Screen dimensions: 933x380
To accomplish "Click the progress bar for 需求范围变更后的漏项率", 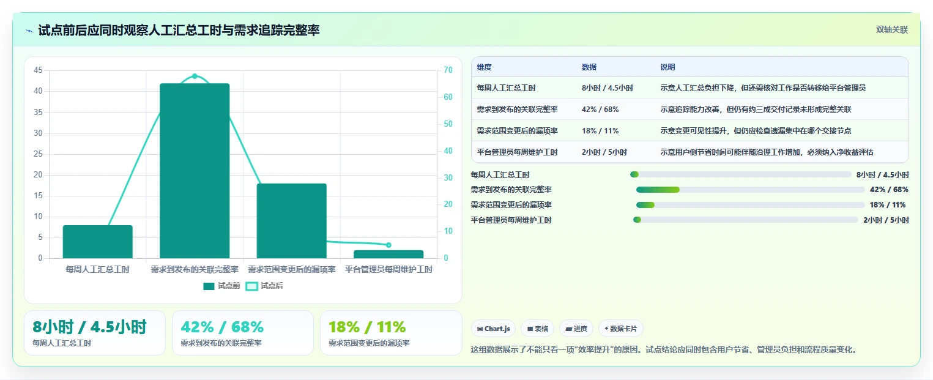I will tap(750, 205).
